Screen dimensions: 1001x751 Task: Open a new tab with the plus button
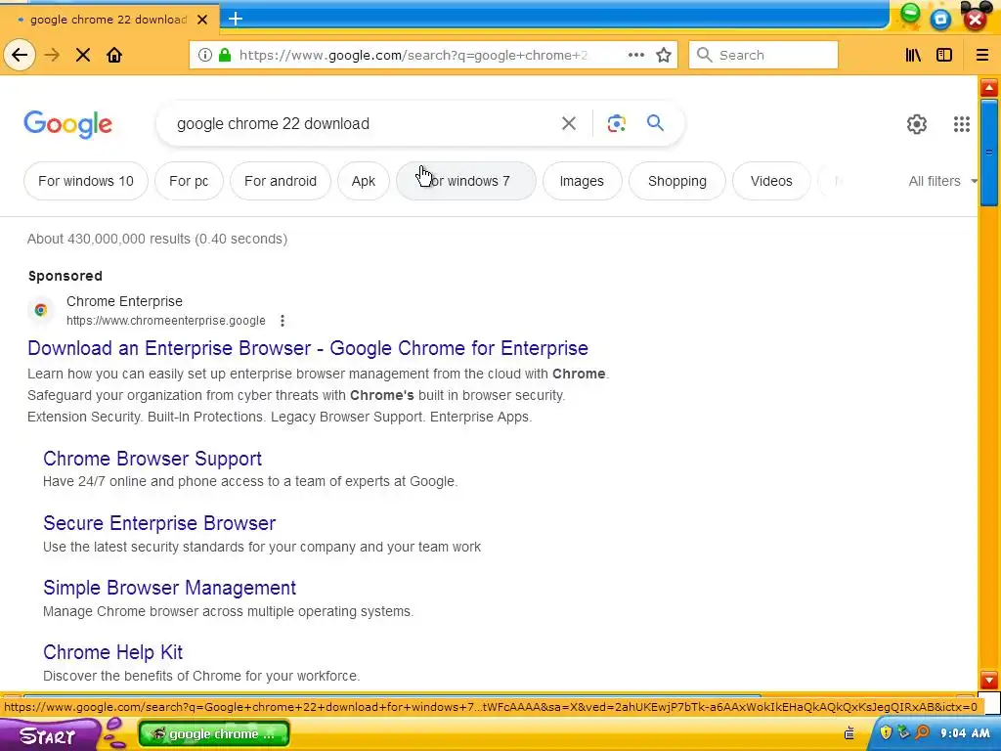(x=236, y=19)
